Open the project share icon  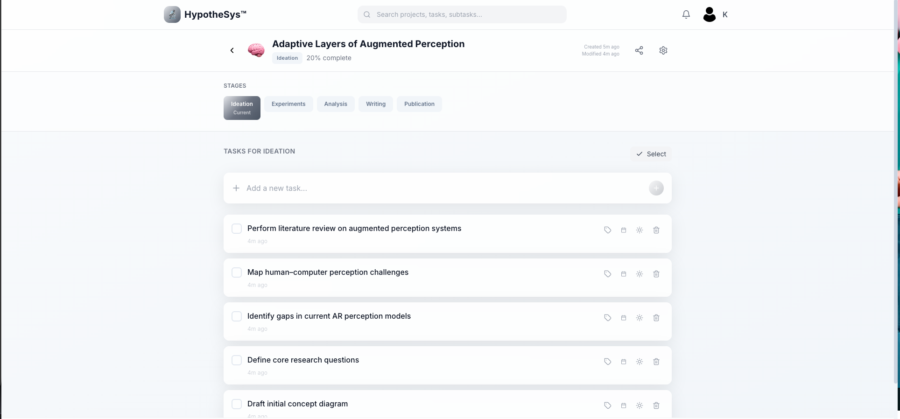[639, 50]
